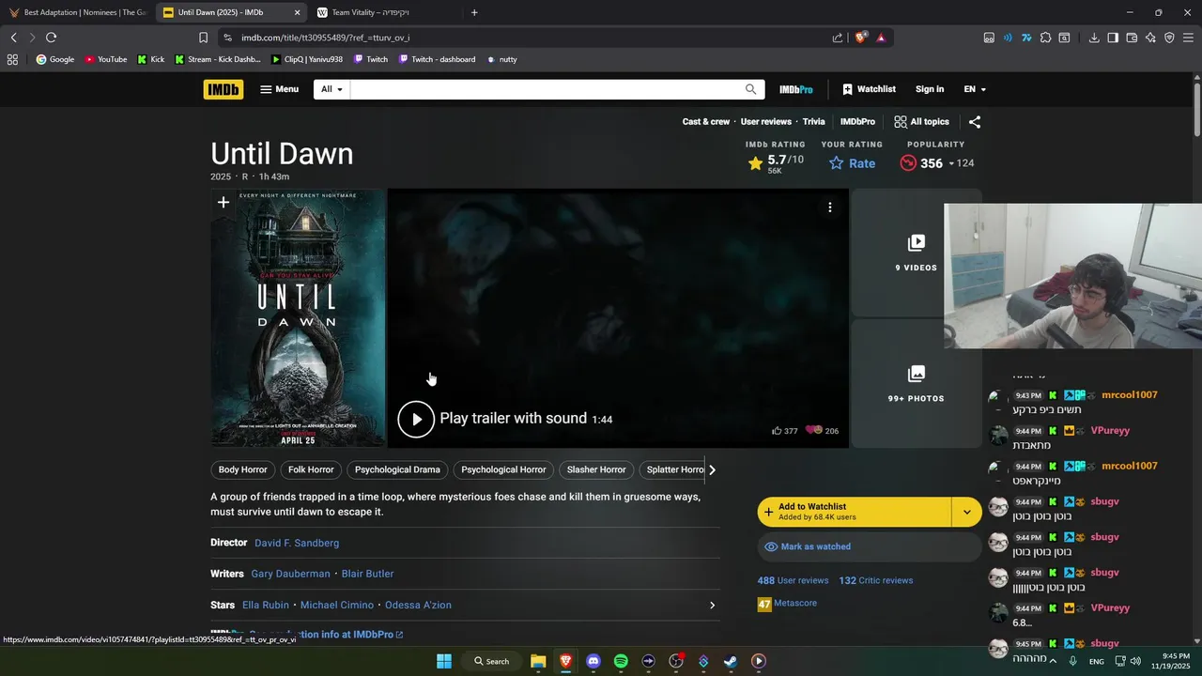
Task: Open the 47 Metascore link
Action: [787, 604]
